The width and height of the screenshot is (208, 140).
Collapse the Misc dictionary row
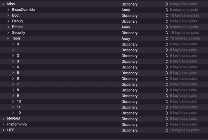(3, 4)
